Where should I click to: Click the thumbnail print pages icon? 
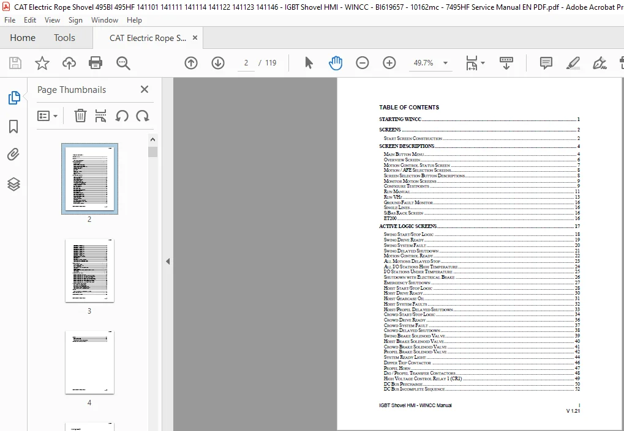(x=100, y=116)
